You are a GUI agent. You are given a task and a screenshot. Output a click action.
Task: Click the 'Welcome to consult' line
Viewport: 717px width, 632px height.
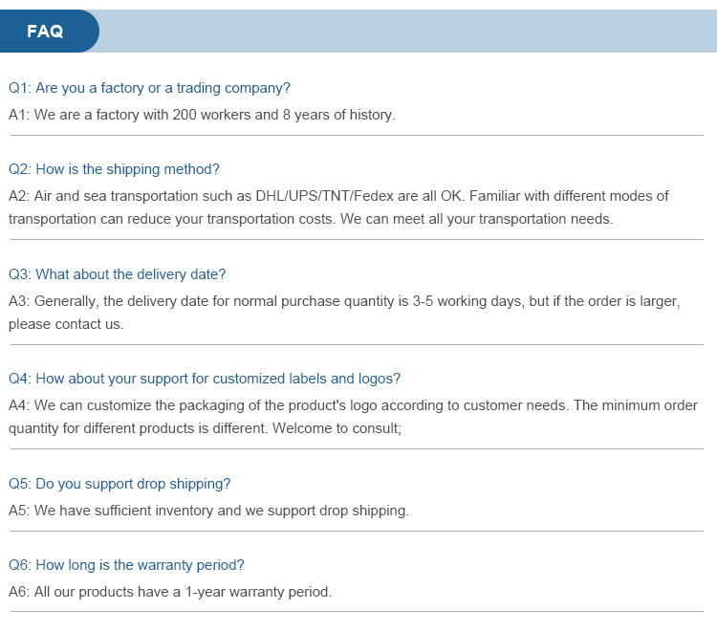tap(337, 428)
